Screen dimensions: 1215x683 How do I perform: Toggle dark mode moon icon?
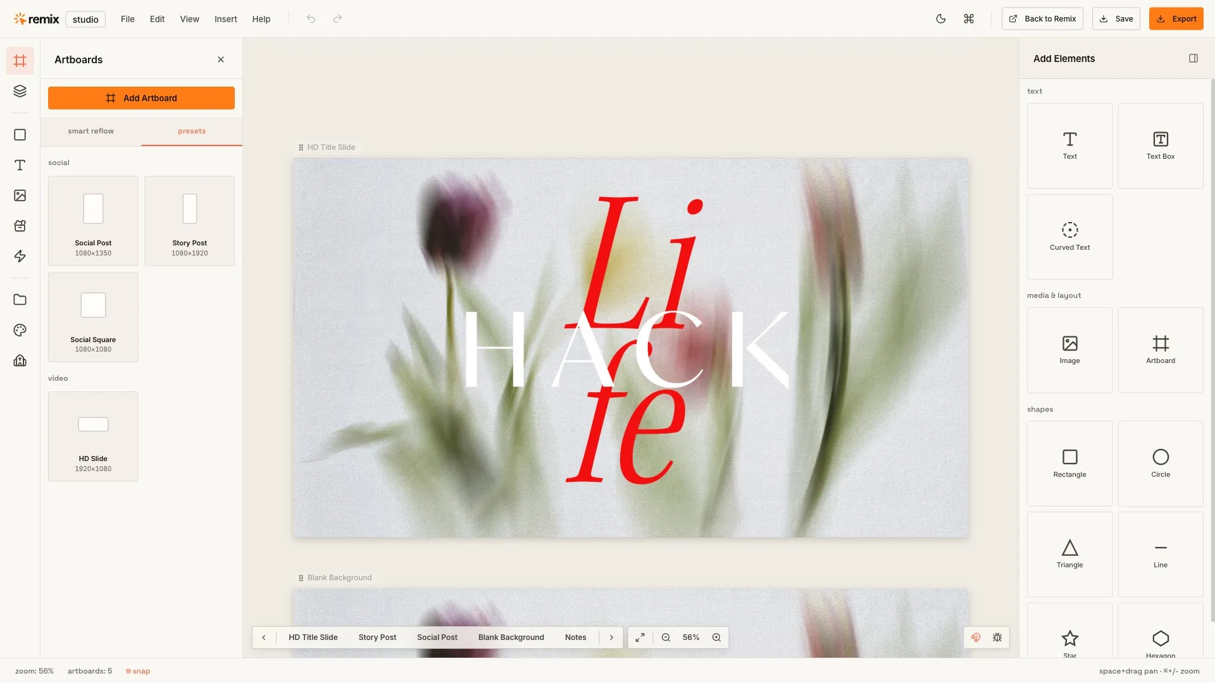941,19
